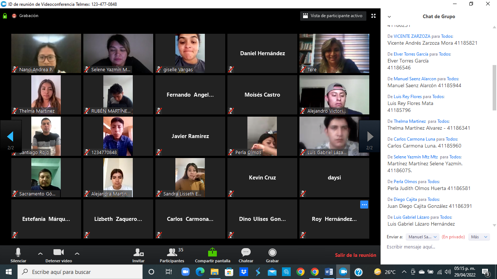The image size is (497, 279).
Task: Open Microsoft Word from the taskbar
Action: [x=329, y=272]
